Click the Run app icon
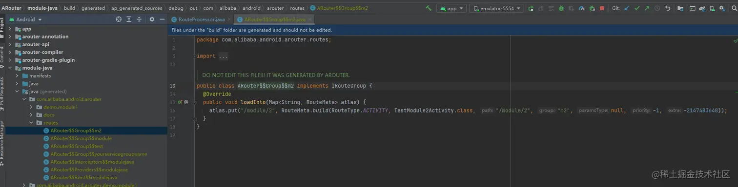738x187 pixels. 531,8
